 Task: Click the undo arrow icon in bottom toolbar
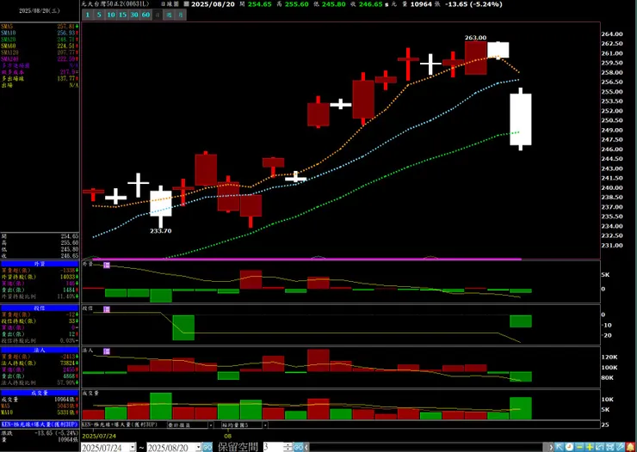point(600,447)
